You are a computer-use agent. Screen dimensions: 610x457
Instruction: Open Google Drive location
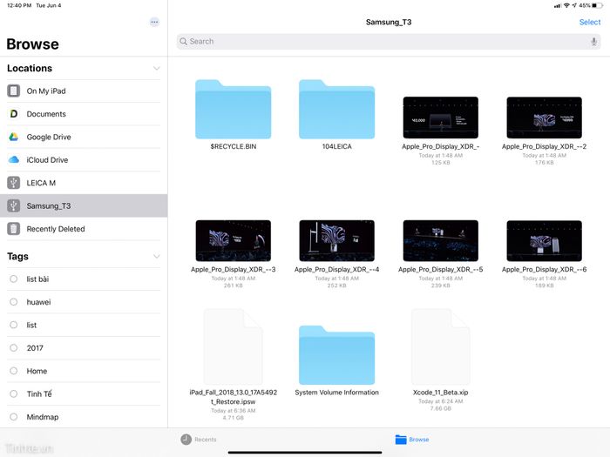coord(49,137)
